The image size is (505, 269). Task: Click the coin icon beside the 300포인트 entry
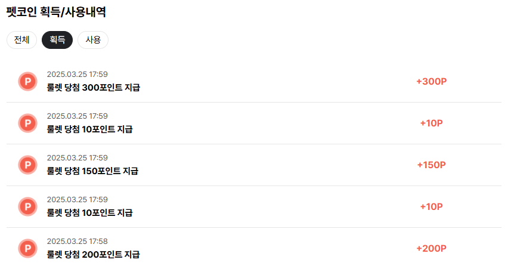click(27, 81)
